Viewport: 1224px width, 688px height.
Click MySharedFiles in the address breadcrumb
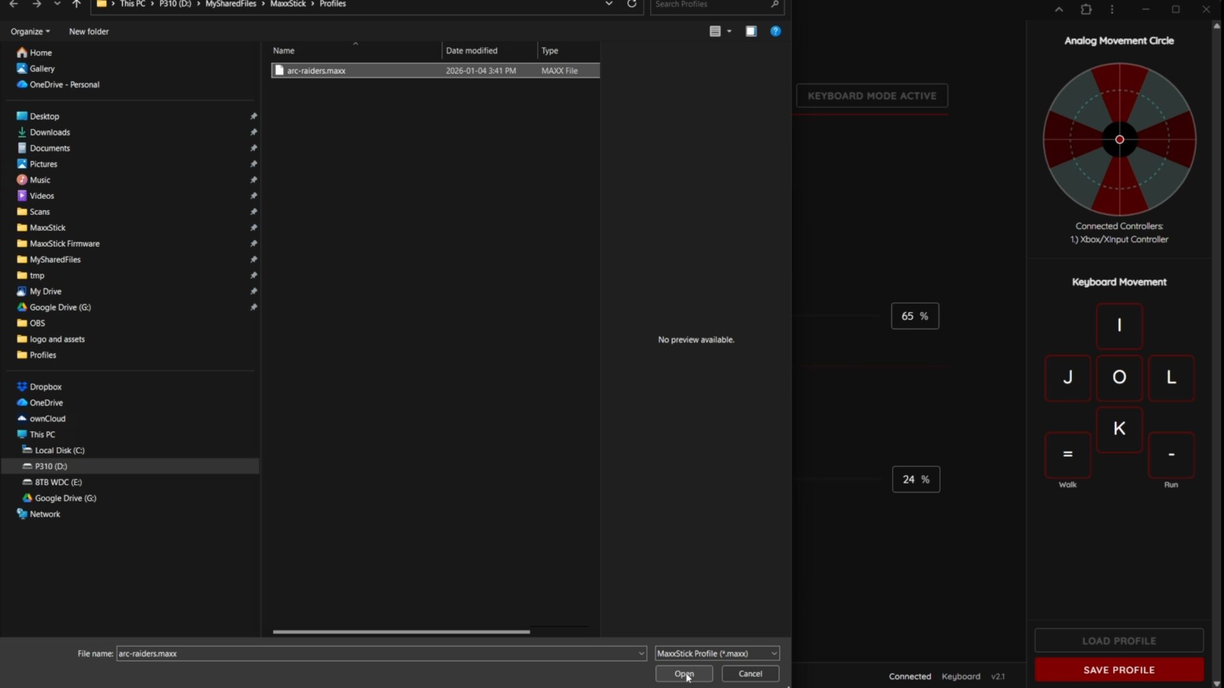pos(231,4)
